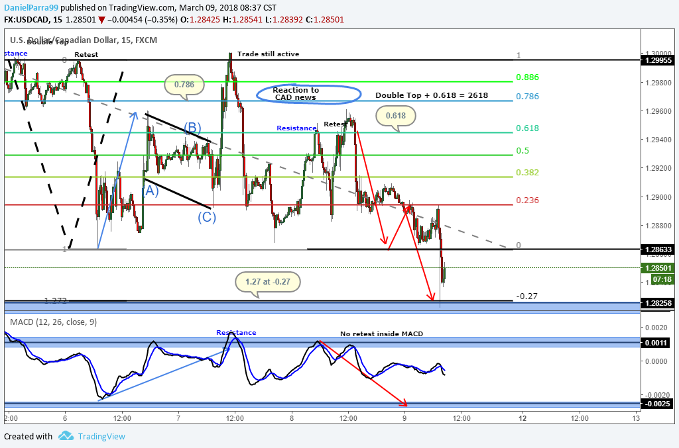
Task: Click the TradingView logo icon
Action: 66,435
